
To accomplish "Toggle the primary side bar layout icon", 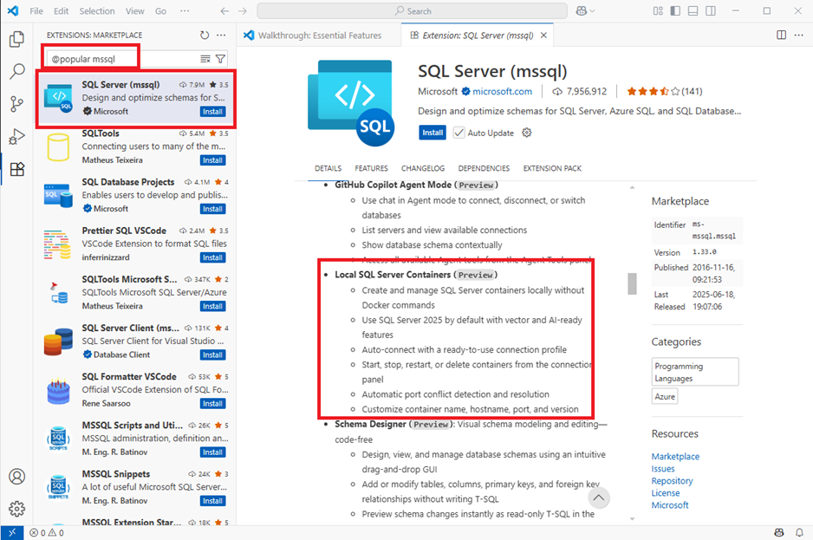I will 675,11.
